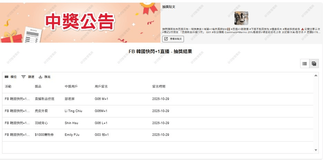Sort by 活動 column header
The height and width of the screenshot is (161, 324).
point(8,86)
